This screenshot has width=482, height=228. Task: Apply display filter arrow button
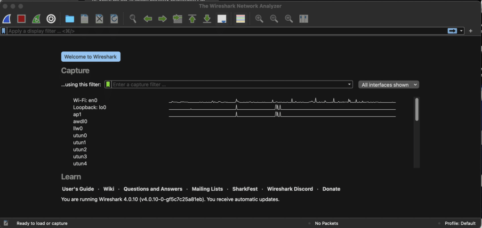[x=452, y=31]
